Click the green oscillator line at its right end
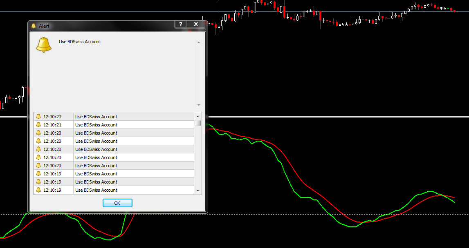Image resolution: width=469 pixels, height=248 pixels. point(453,201)
